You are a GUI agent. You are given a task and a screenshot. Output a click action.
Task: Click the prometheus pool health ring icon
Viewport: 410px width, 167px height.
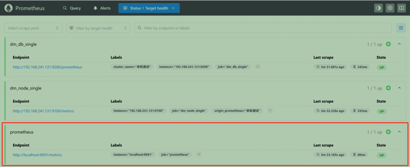click(388, 132)
